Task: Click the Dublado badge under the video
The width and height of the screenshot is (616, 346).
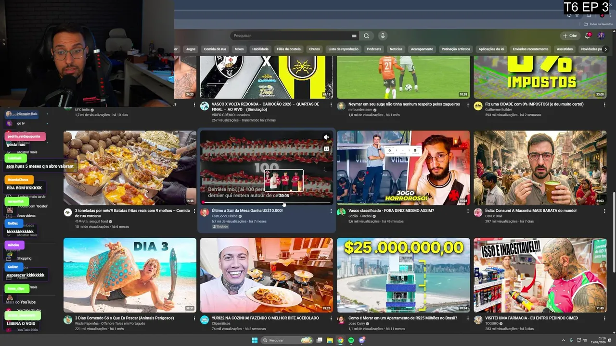Action: [x=220, y=226]
